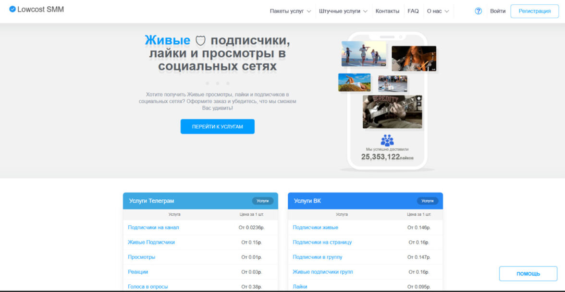
Task: Click the violinists on beach thumbnail
Action: coord(364,54)
